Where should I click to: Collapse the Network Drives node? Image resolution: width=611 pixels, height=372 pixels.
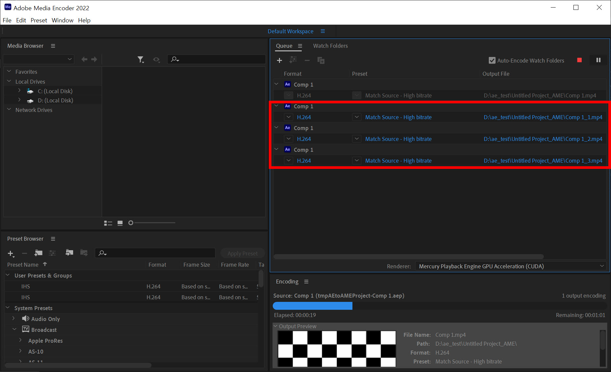click(x=9, y=110)
